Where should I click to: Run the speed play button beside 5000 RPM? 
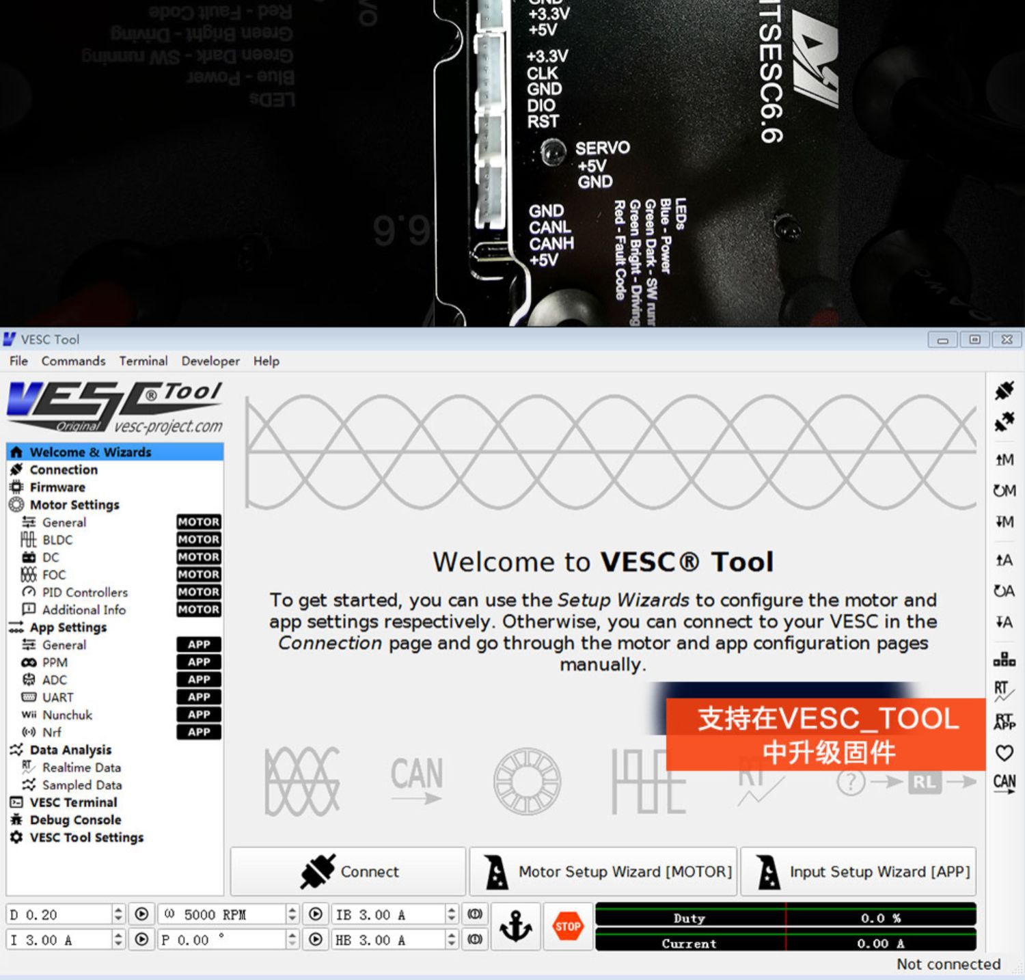[x=316, y=914]
